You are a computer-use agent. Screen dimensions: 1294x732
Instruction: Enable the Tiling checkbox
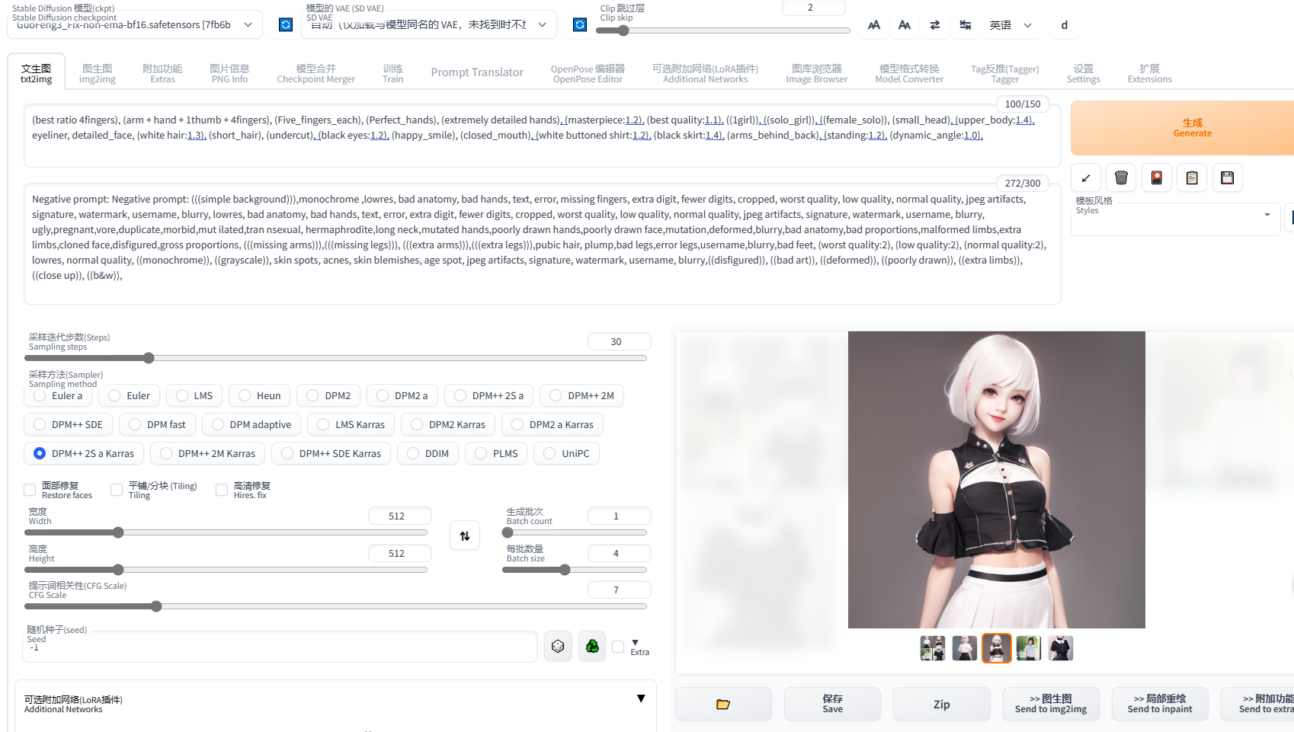[x=117, y=490]
